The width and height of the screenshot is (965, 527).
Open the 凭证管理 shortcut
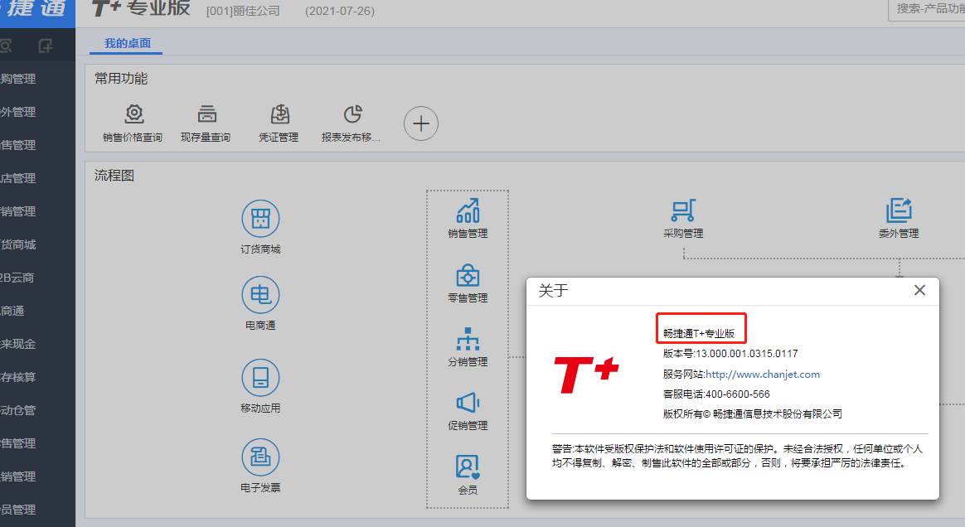pyautogui.click(x=279, y=123)
